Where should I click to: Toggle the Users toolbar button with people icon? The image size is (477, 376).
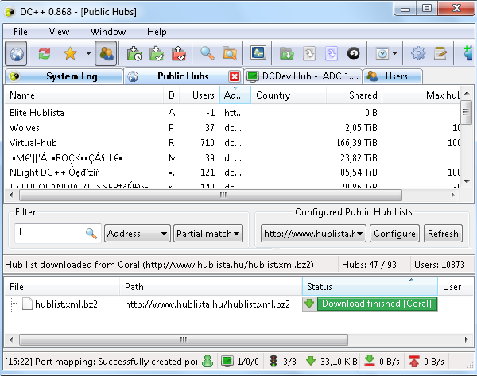(106, 54)
